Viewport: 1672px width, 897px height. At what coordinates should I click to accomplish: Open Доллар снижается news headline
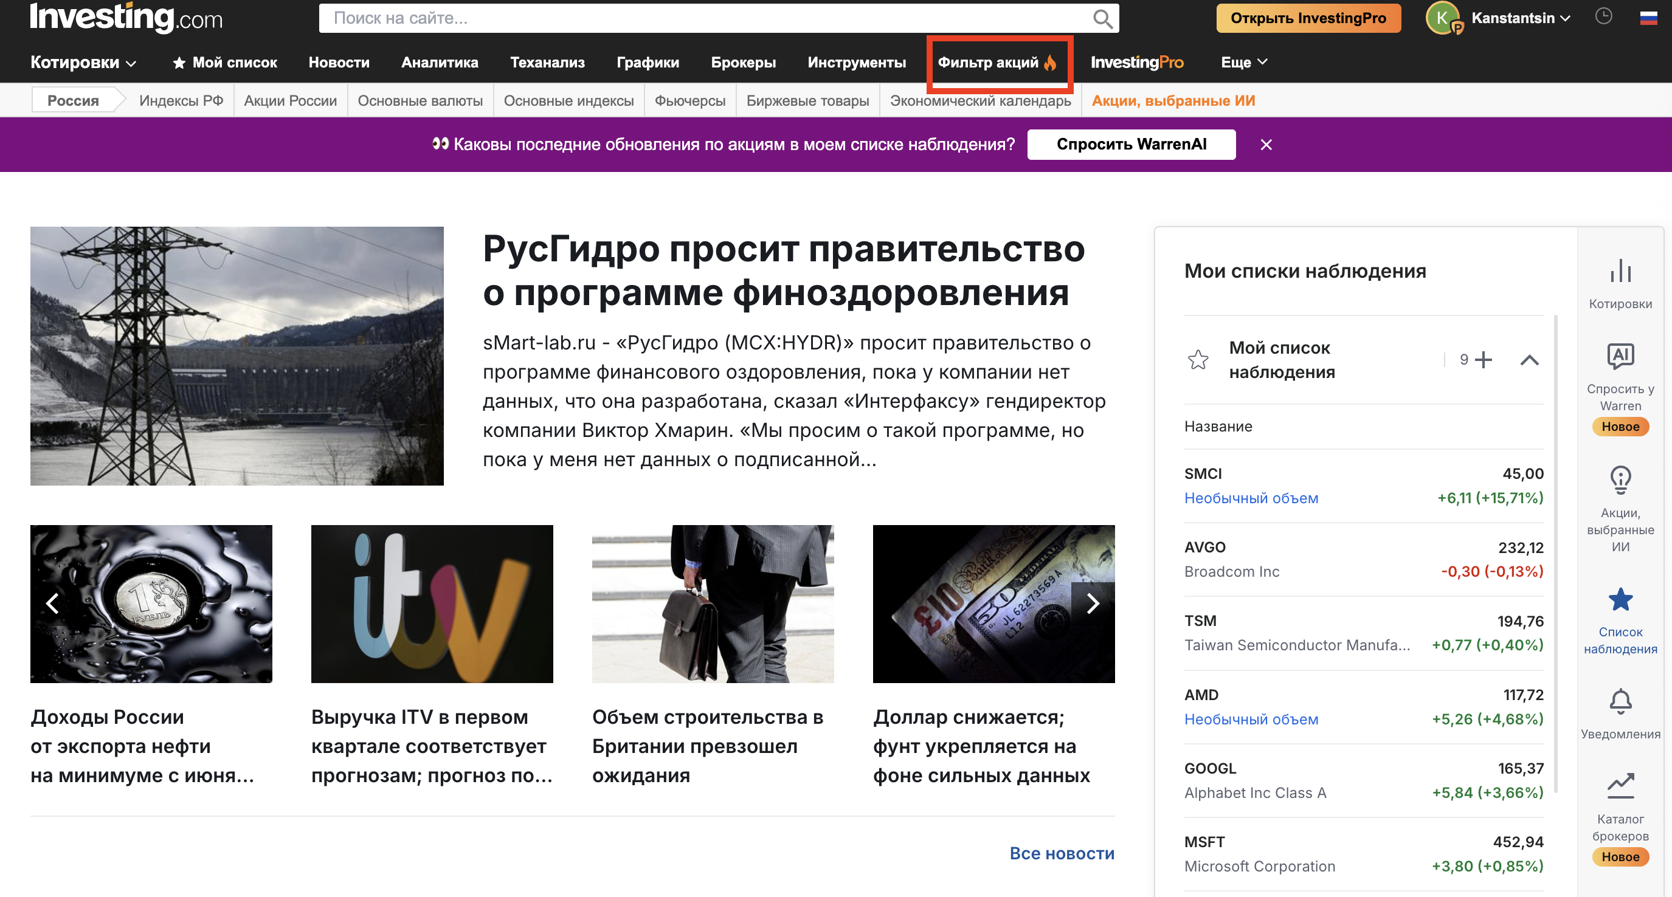click(x=981, y=746)
